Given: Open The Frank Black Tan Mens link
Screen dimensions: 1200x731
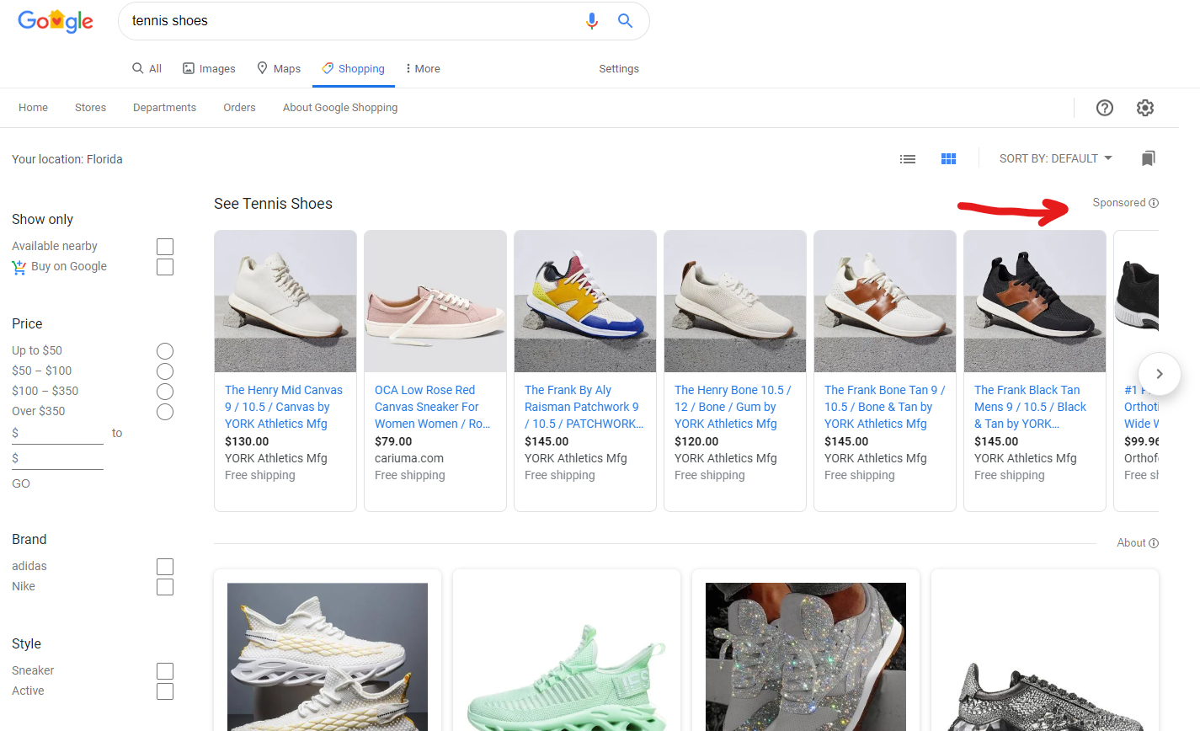Looking at the screenshot, I should [1031, 407].
